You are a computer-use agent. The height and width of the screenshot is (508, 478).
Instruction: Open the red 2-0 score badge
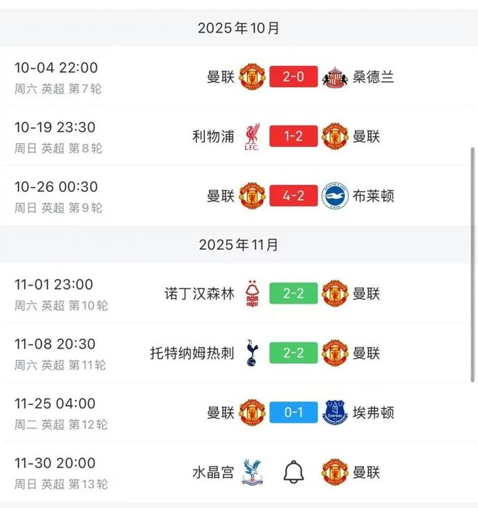293,77
